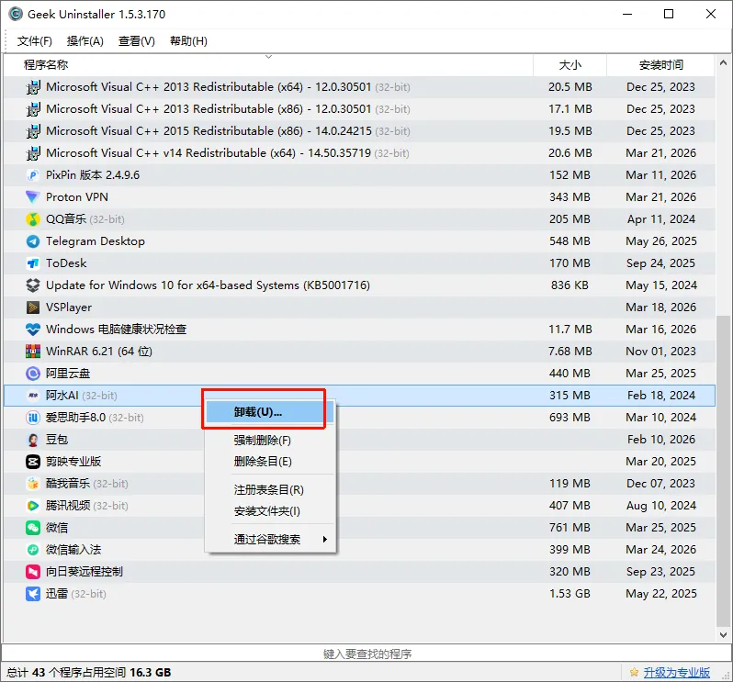Choose 卸载(U)... in the context menu
Screen dimensions: 733x682
tap(270, 412)
